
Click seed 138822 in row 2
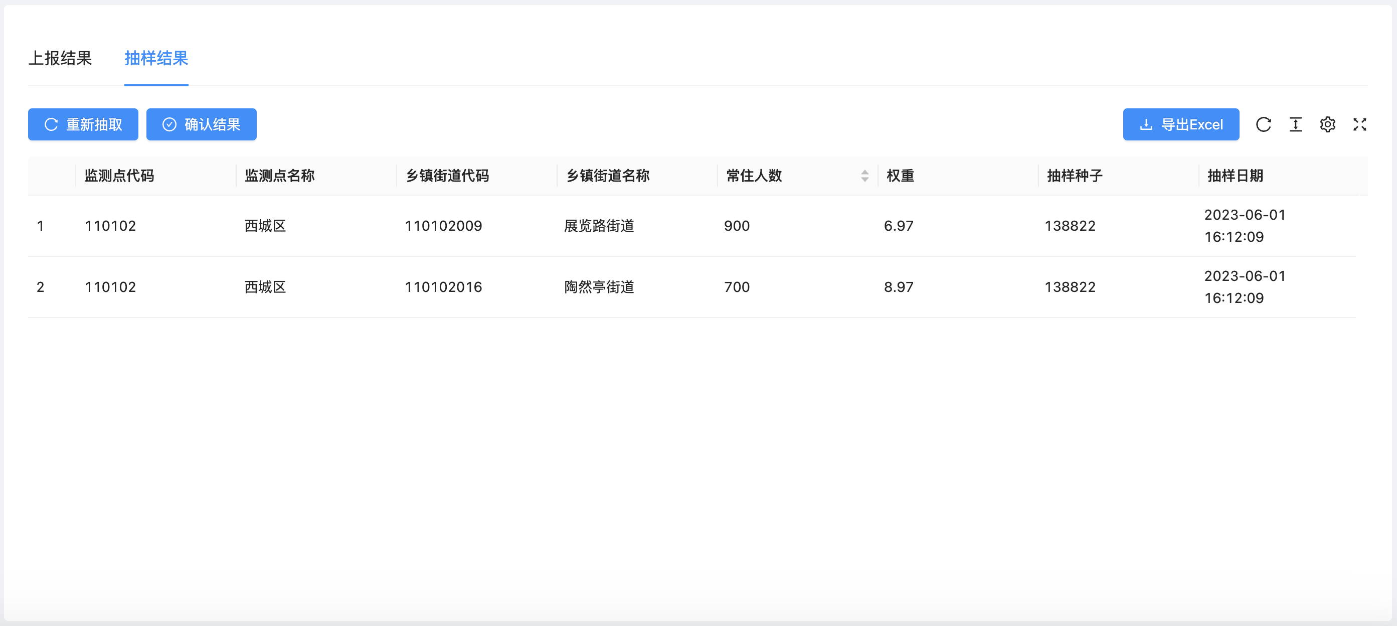click(1070, 287)
